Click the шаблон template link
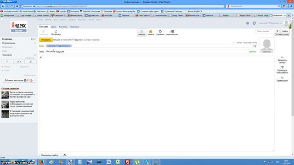294x165 pixels. click(252, 52)
